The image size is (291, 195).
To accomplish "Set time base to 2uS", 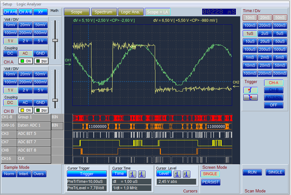I will pyautogui.click(x=265, y=33).
